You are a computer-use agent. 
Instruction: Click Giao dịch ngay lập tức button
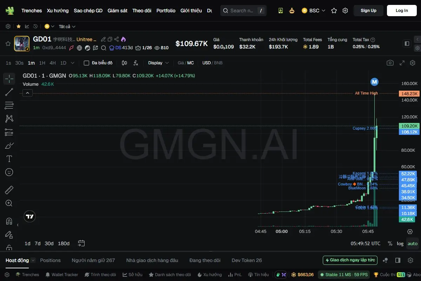[350, 260]
